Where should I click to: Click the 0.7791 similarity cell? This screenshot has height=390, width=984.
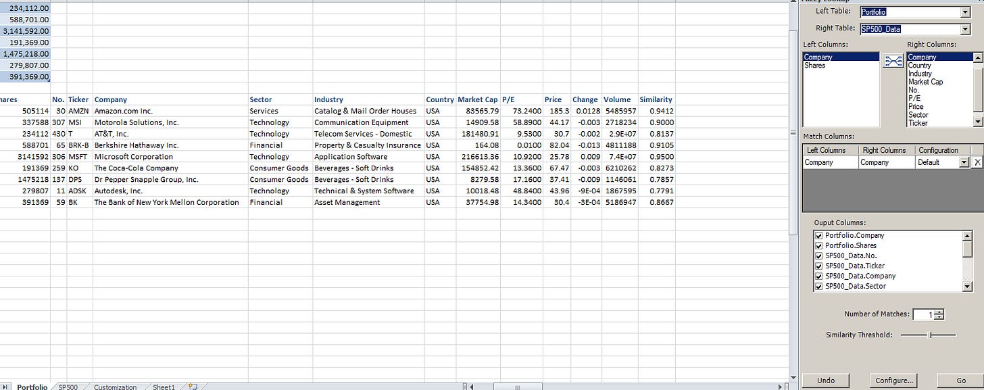coord(656,191)
